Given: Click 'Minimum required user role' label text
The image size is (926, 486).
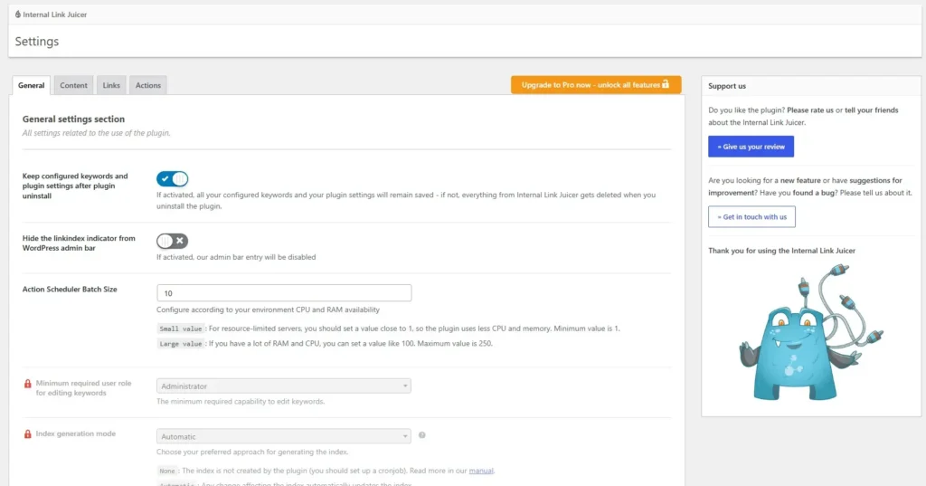Looking at the screenshot, I should (x=83, y=388).
